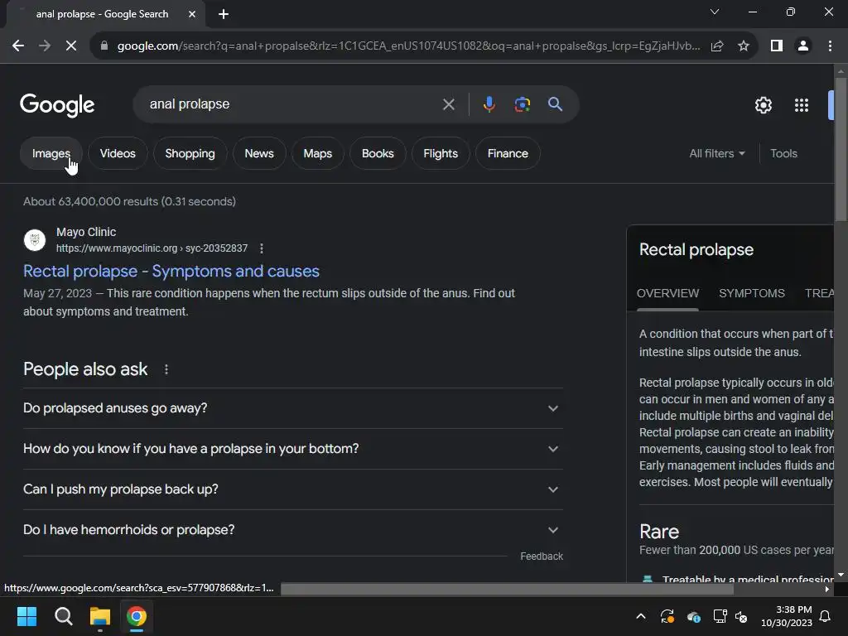Click the forward navigation arrow

45,46
